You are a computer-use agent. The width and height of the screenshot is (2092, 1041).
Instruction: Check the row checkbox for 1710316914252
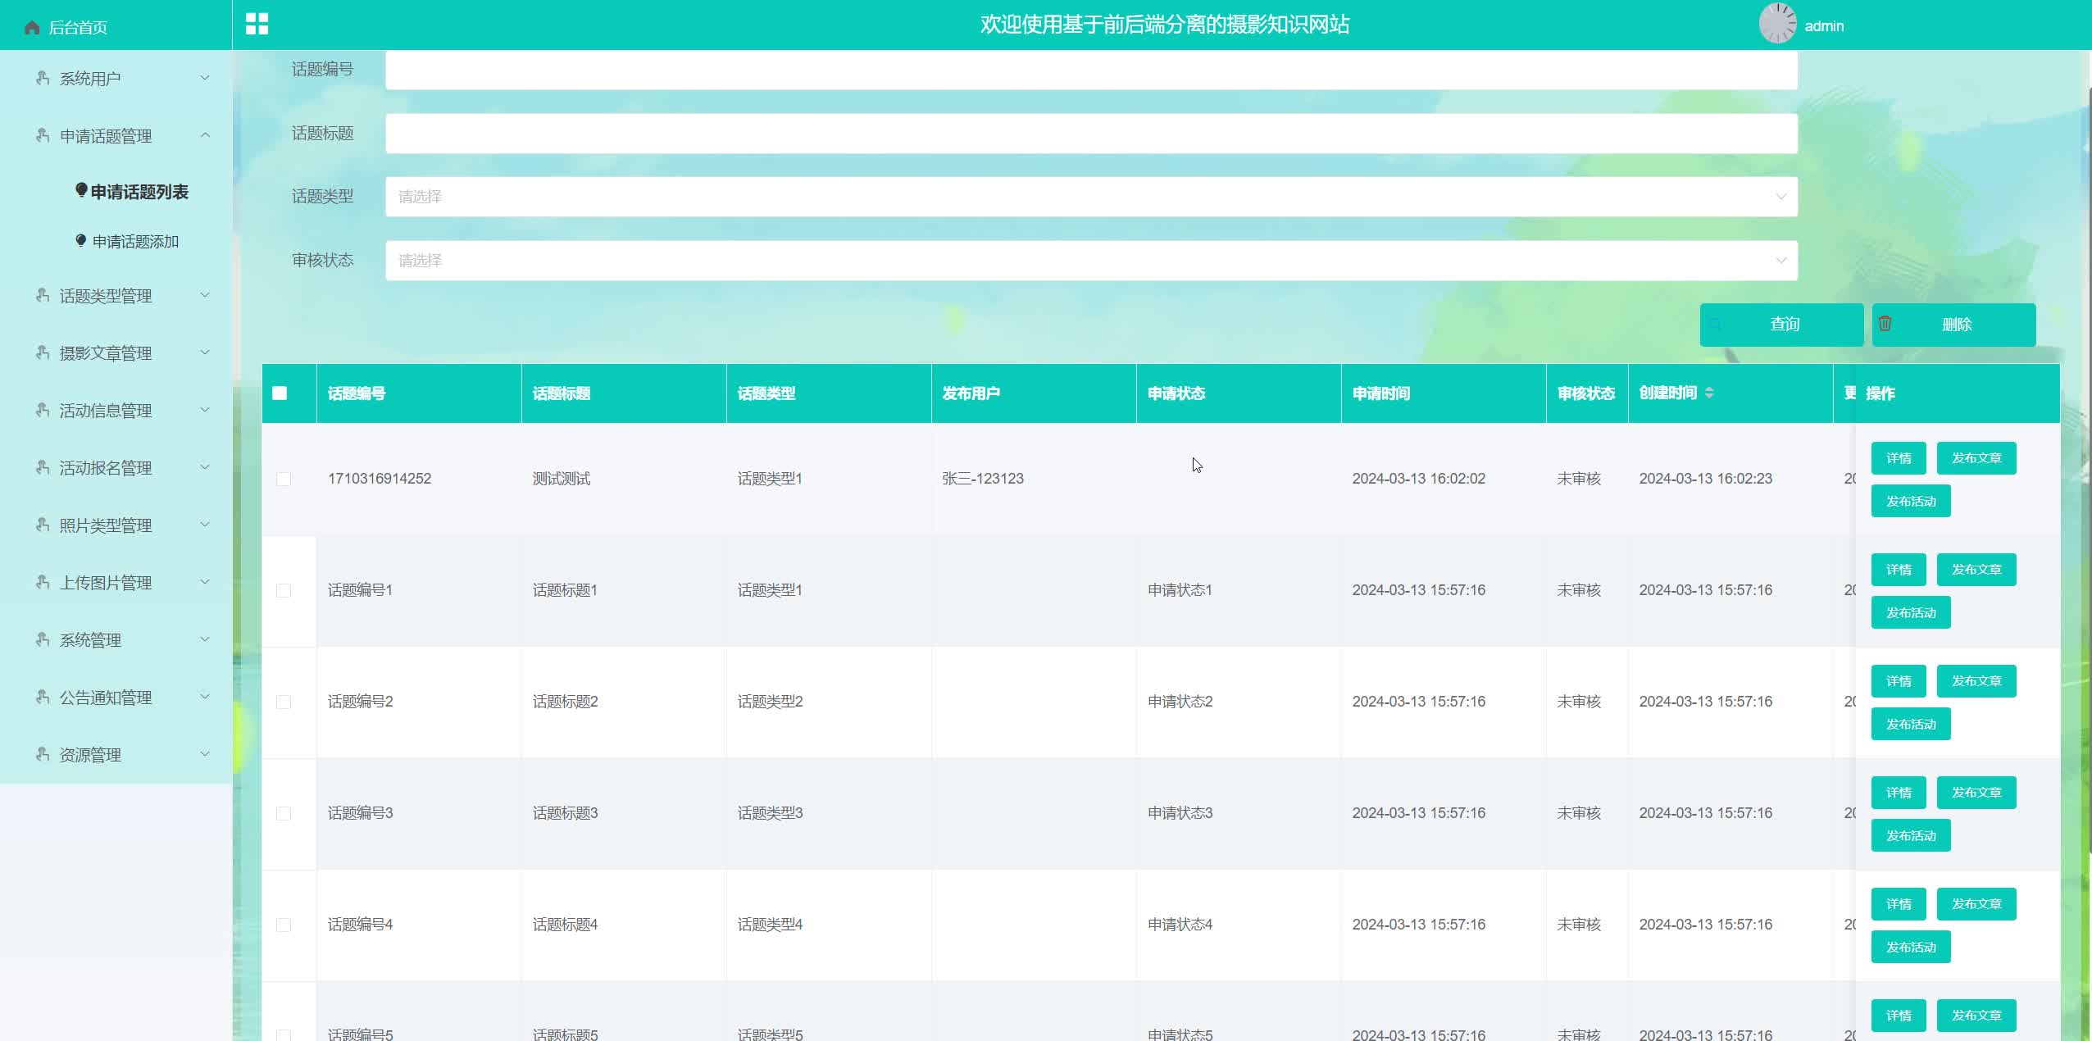(284, 479)
